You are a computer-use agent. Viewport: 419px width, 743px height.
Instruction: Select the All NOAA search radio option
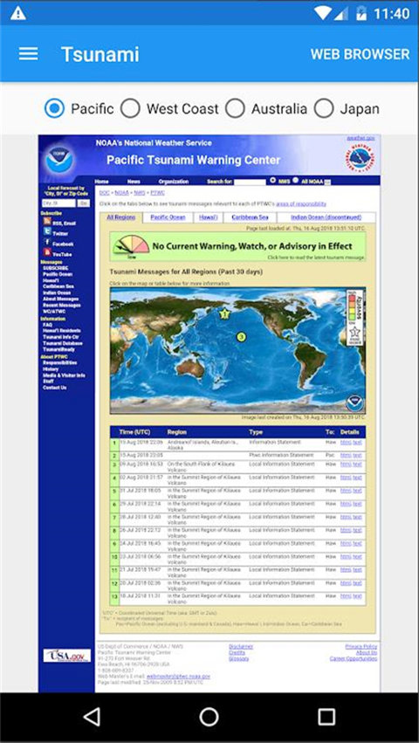click(x=295, y=181)
